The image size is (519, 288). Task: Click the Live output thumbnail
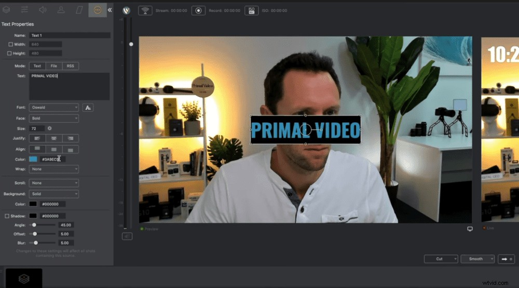tap(500, 130)
